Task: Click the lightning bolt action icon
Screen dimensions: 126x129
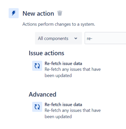Action: [x=14, y=13]
